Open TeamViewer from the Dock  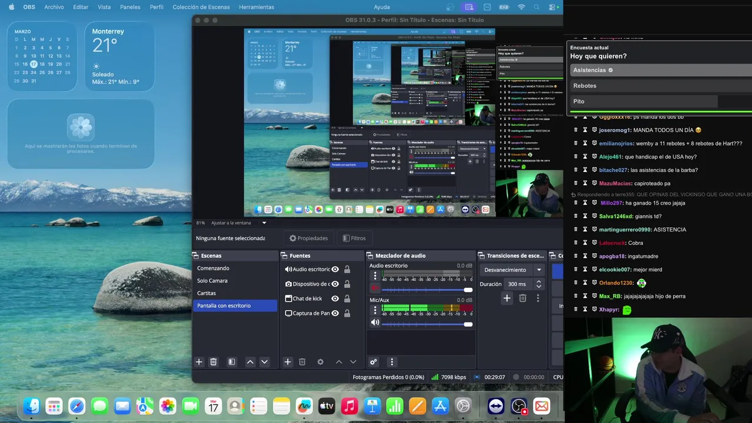496,406
